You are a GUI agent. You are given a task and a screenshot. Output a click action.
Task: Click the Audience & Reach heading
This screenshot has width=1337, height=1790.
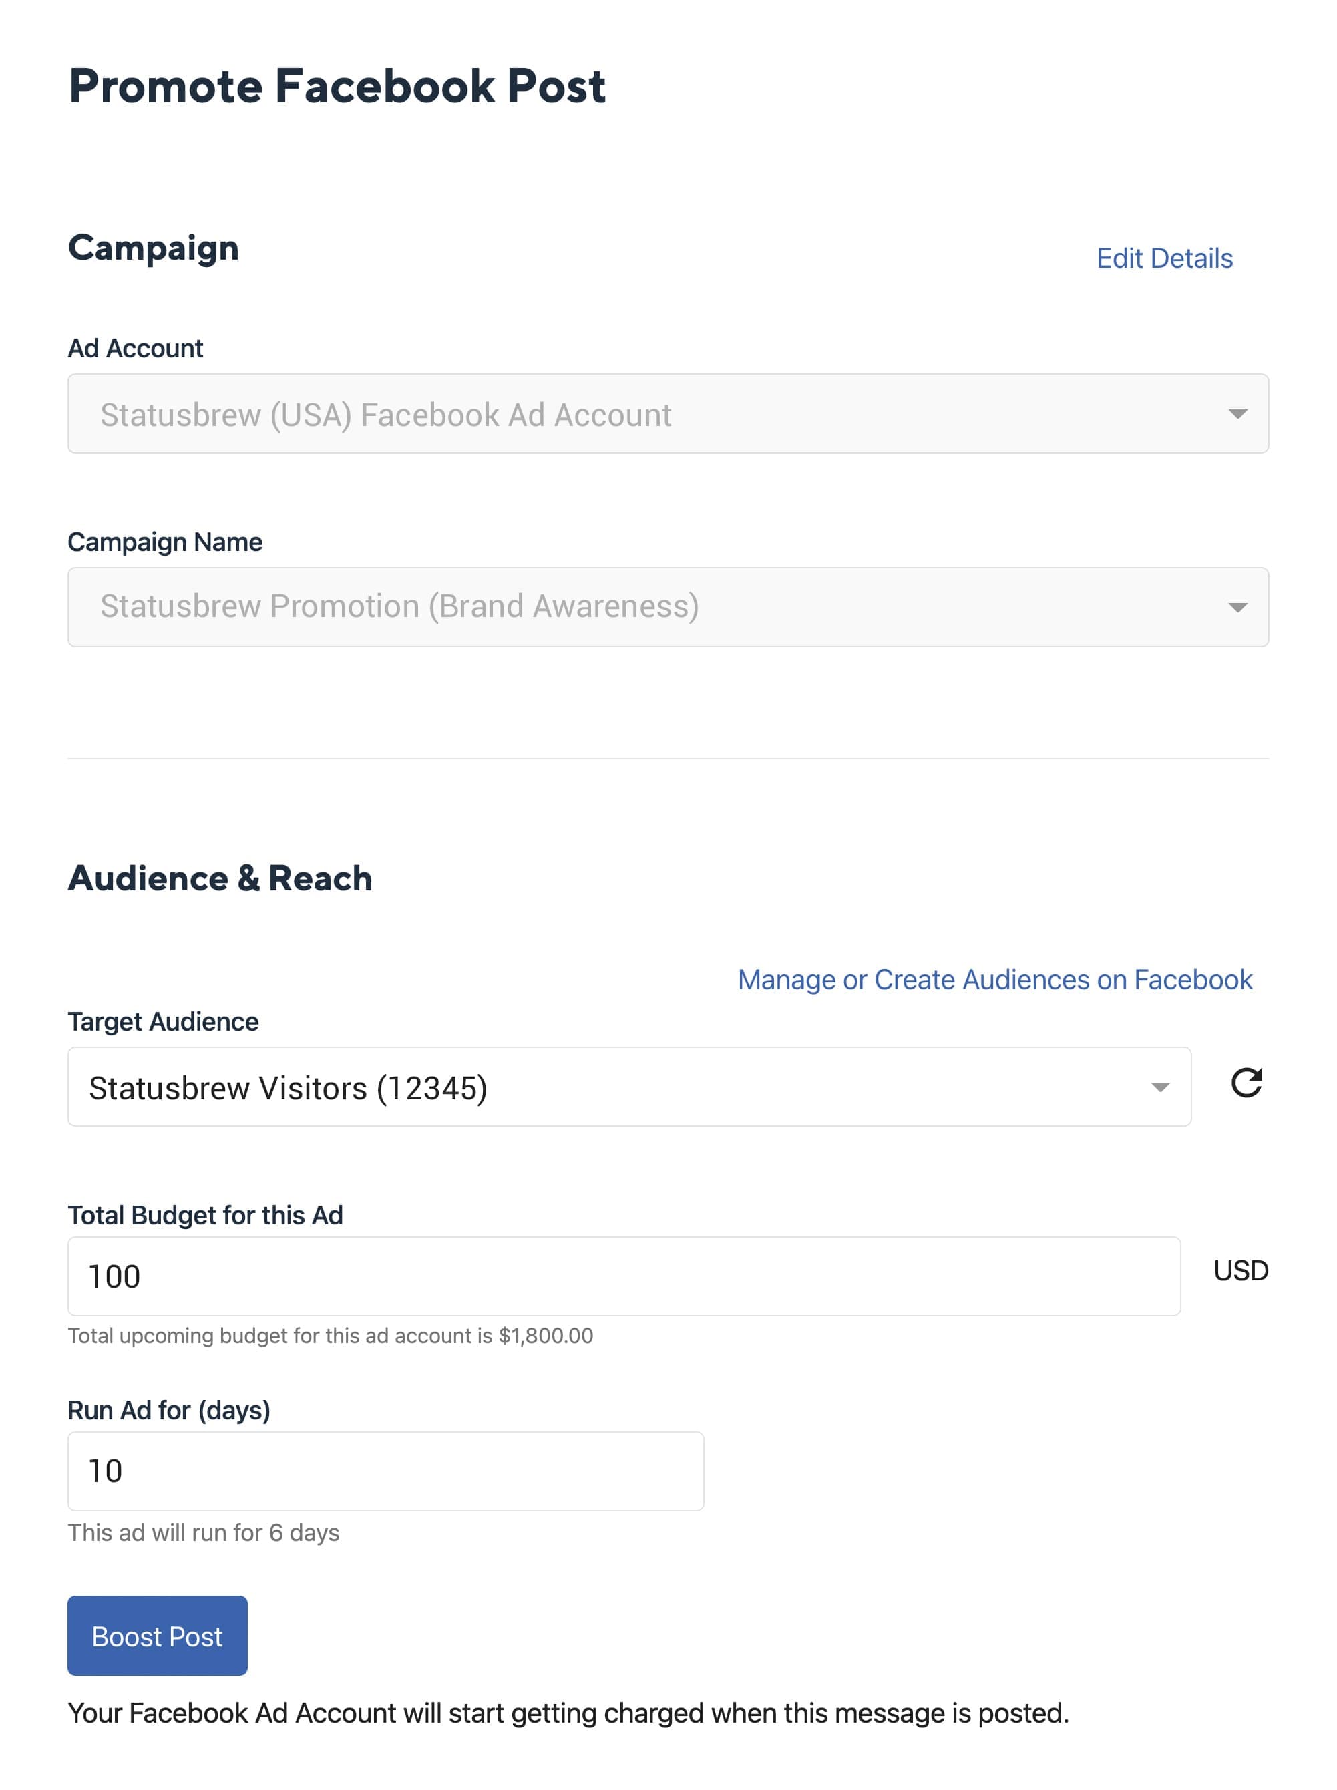219,878
